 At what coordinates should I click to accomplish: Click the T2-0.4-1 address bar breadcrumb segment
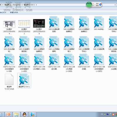click(x=29, y=5)
